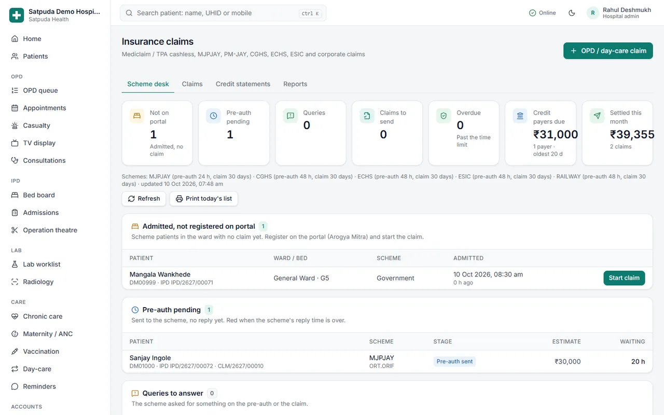
Task: Click the ₹30,000 estimate value
Action: 568,362
